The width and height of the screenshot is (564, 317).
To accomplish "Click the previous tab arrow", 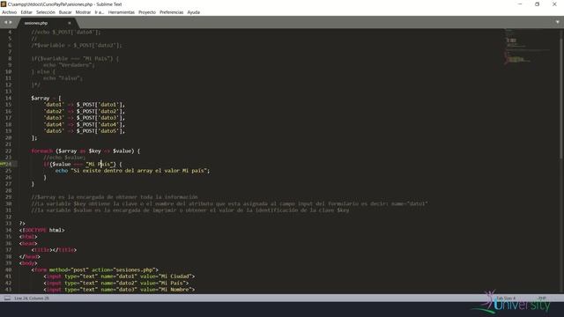I will pos(5,22).
